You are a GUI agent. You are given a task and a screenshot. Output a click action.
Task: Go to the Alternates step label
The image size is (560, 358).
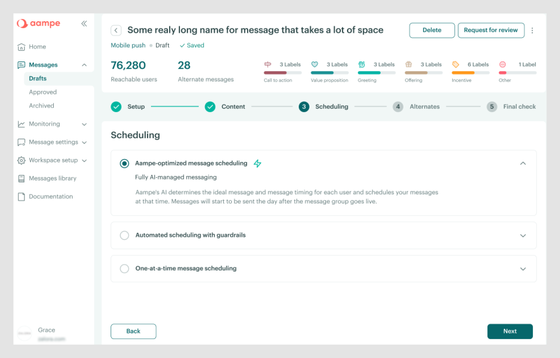(425, 107)
